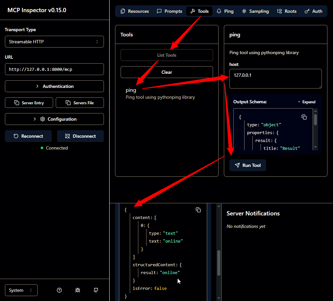The height and width of the screenshot is (301, 333).
Task: Open the GitHub repository icon
Action: tap(96, 290)
